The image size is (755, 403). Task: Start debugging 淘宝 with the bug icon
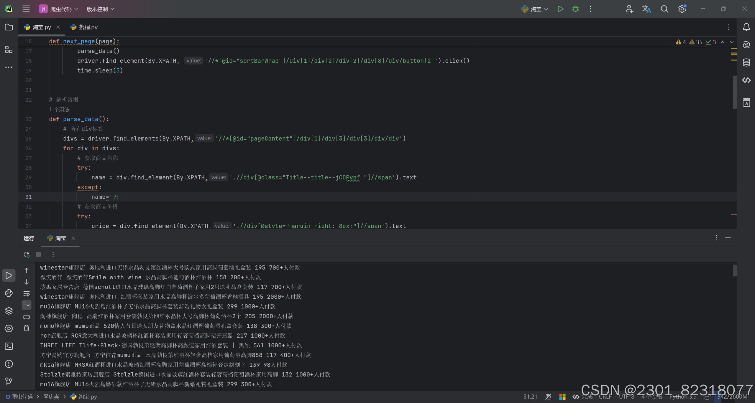(x=575, y=9)
